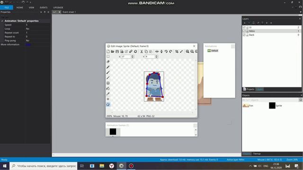
Task: Select the Brush tool
Action: pos(108,72)
